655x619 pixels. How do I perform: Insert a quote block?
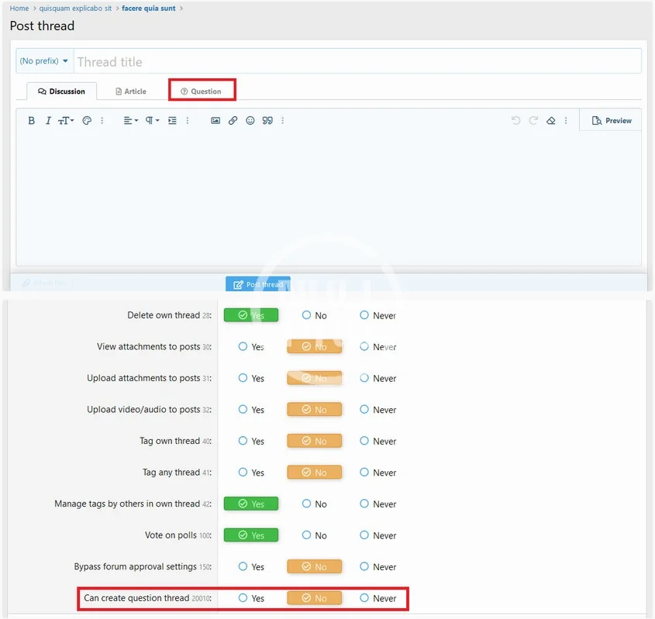pyautogui.click(x=267, y=121)
